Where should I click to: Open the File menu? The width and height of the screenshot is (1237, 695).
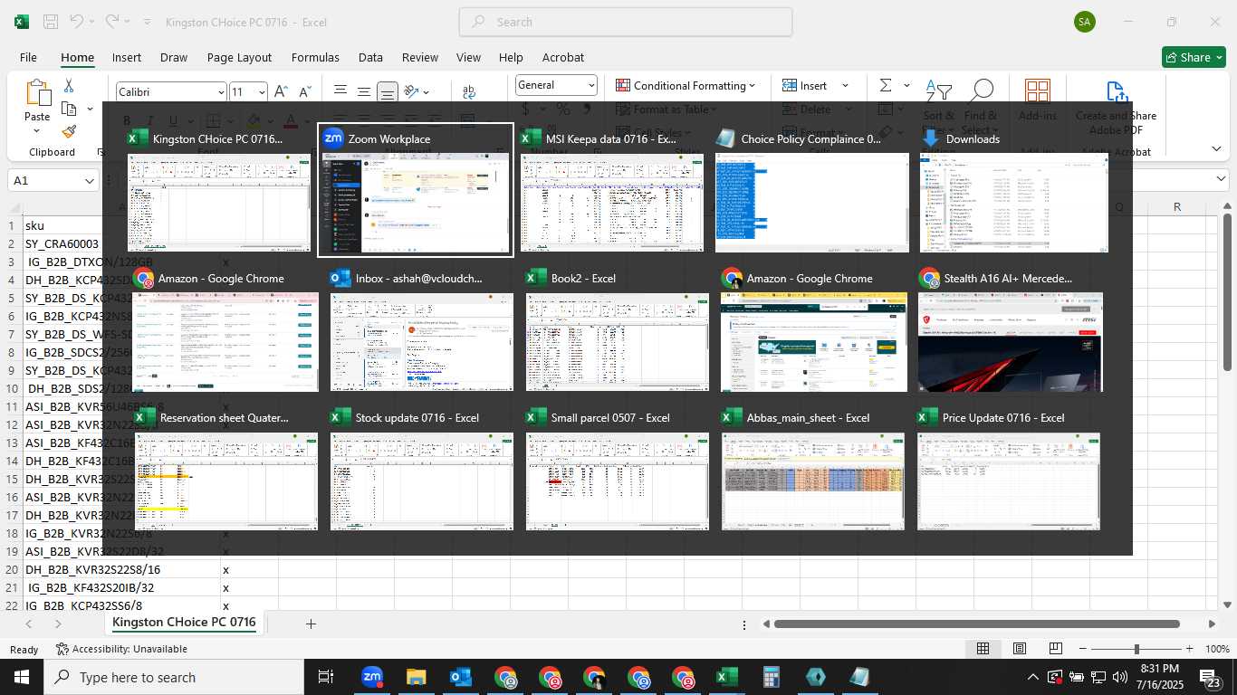point(28,57)
